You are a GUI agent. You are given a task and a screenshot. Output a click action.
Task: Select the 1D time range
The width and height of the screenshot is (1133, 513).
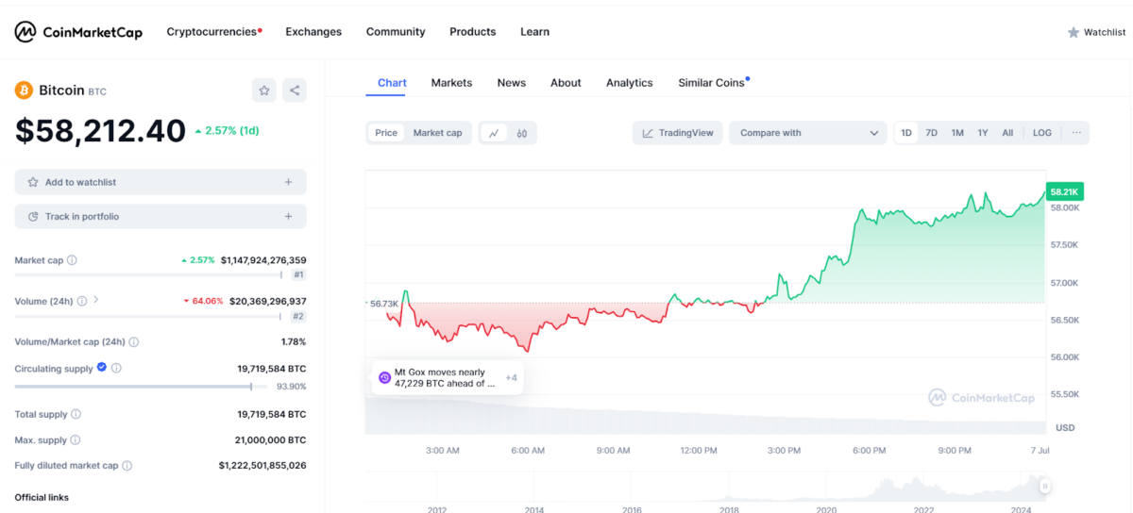tap(906, 133)
